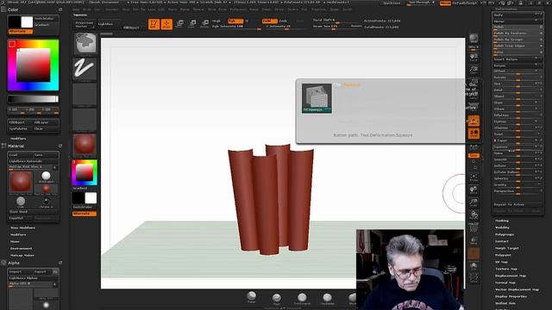
Task: Toggle the Rgb painting button
Action: click(235, 21)
